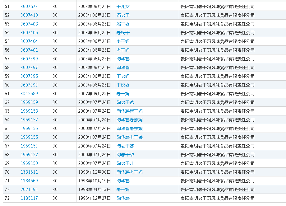Open registration number 1384569 link

29,181
